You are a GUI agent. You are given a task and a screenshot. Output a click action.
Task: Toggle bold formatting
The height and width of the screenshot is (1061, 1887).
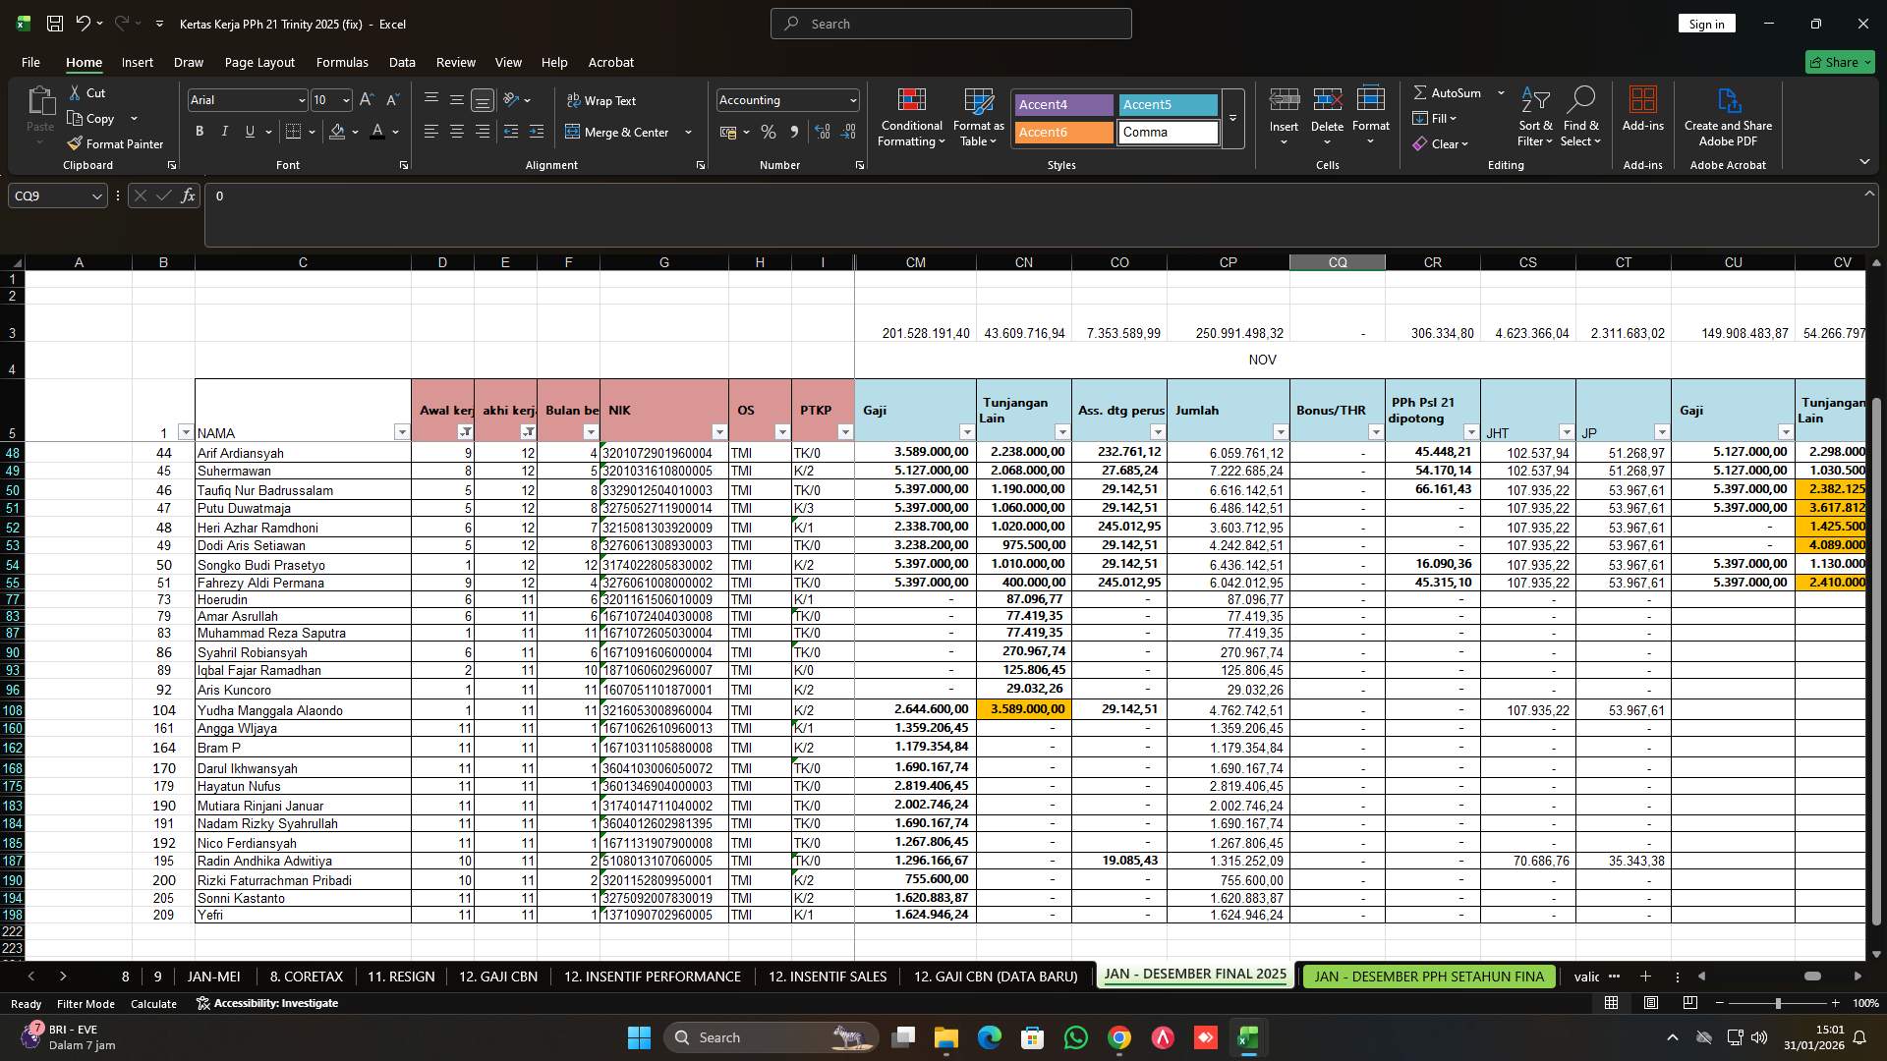(x=199, y=131)
